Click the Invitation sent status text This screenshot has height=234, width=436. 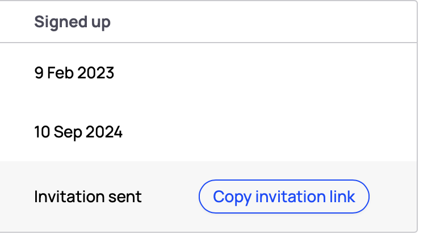(88, 197)
